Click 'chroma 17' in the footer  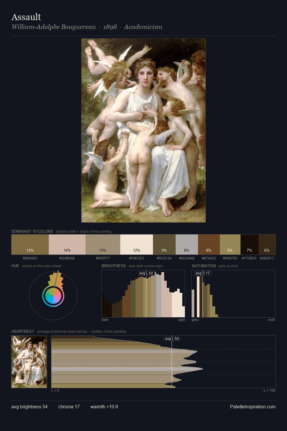coord(69,407)
